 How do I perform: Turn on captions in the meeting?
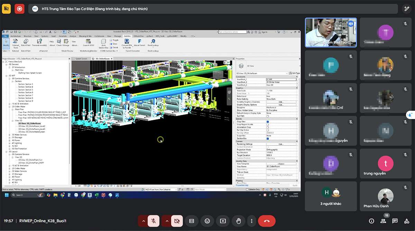pos(191,221)
